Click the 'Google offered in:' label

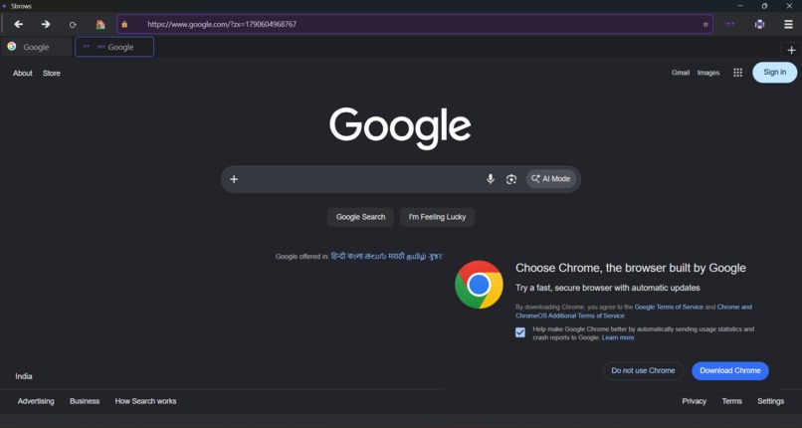301,256
